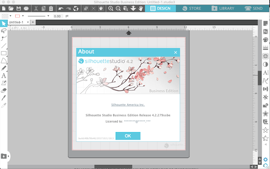Switch to the DESIGN tab

click(160, 8)
